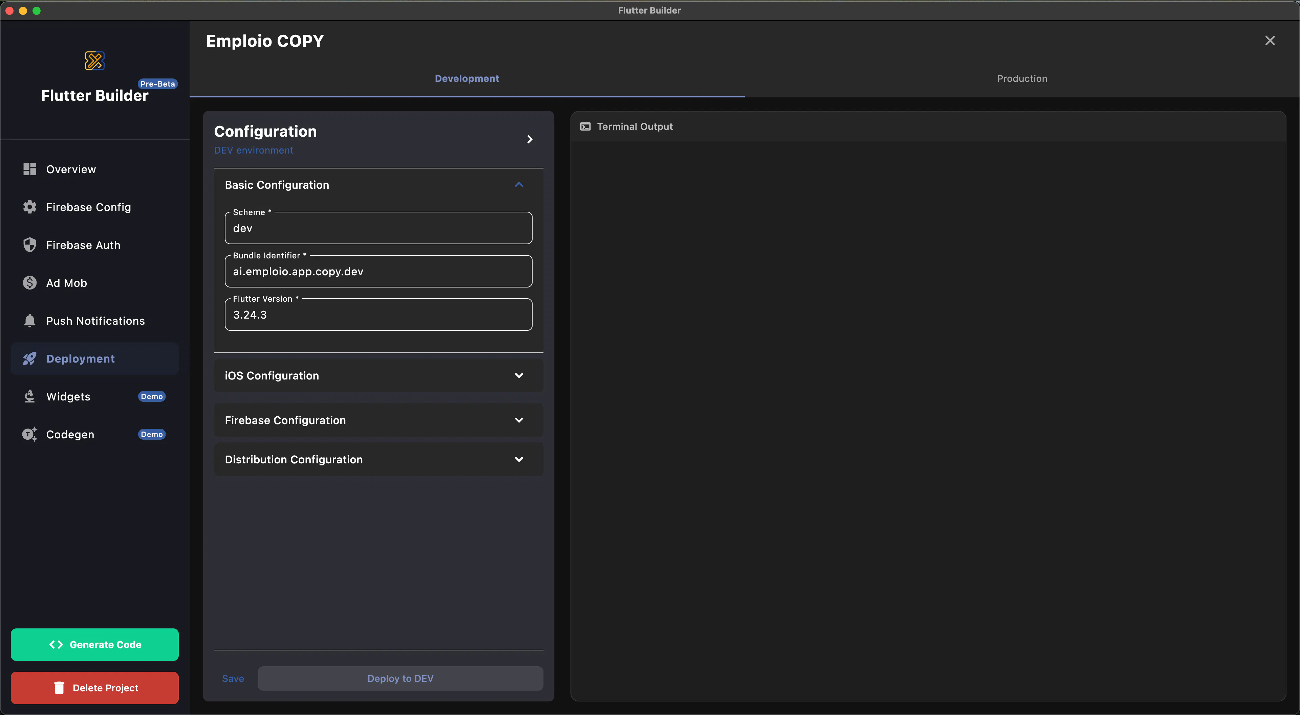Screen dimensions: 1300x715
Task: Click the Configuration heading
Action: (265, 131)
